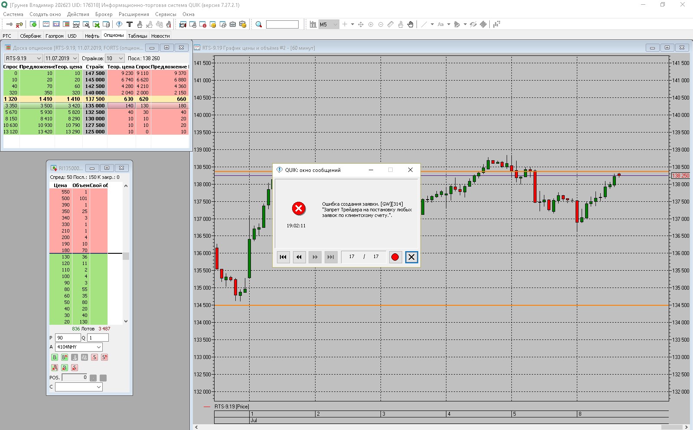The height and width of the screenshot is (430, 693).
Task: Click the blue exclamation message bubble toolbar icon
Action: [119, 24]
